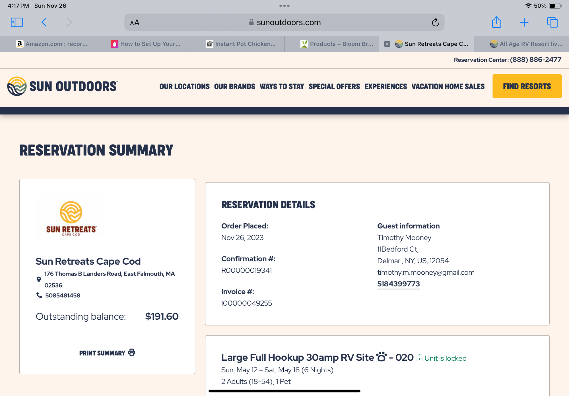Tap the AA reader settings icon

point(135,23)
